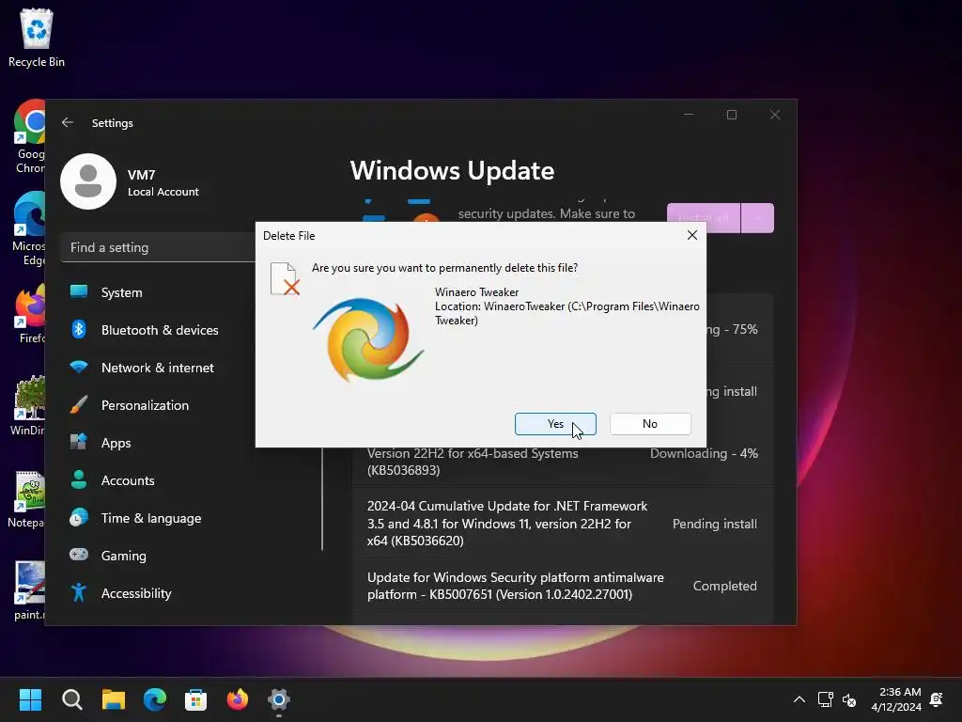Open Microsoft Edge desktop shortcut
The height and width of the screenshot is (722, 962).
29,228
